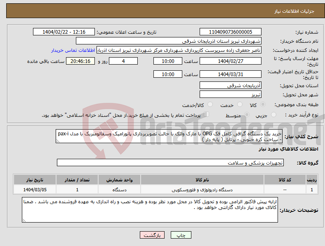Click the delivery city field تبریز
The height and width of the screenshot is (246, 325).
point(230,94)
